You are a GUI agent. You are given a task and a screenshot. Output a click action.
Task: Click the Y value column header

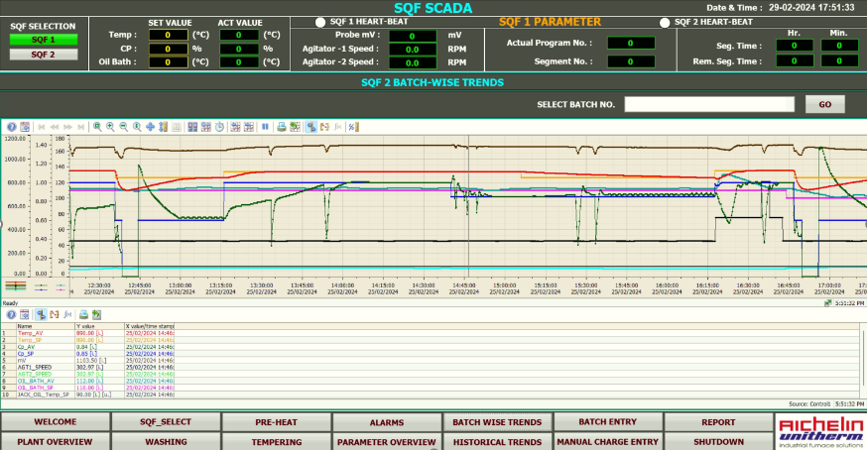pos(86,325)
